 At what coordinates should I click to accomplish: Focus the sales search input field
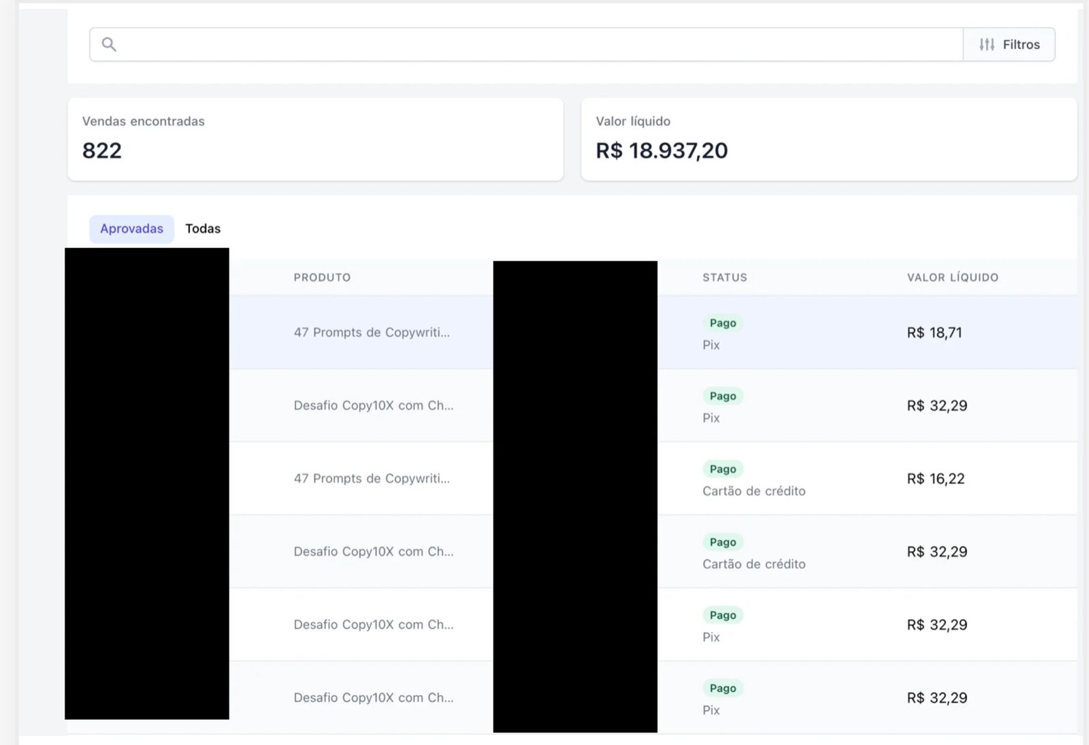527,44
